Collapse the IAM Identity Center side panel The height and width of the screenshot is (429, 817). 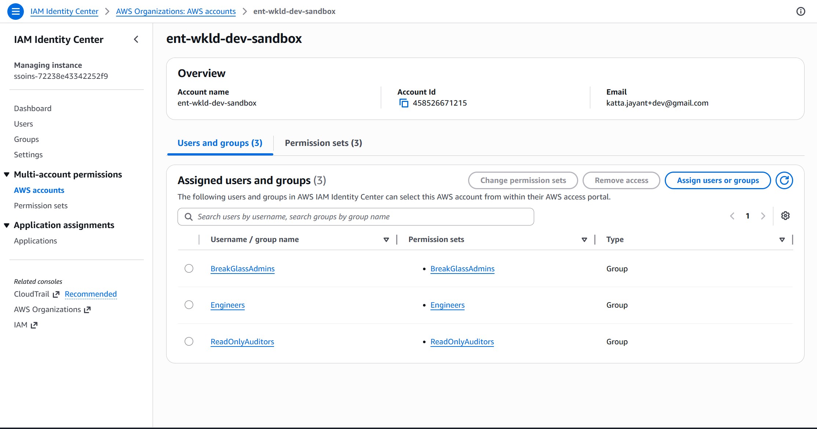click(136, 39)
